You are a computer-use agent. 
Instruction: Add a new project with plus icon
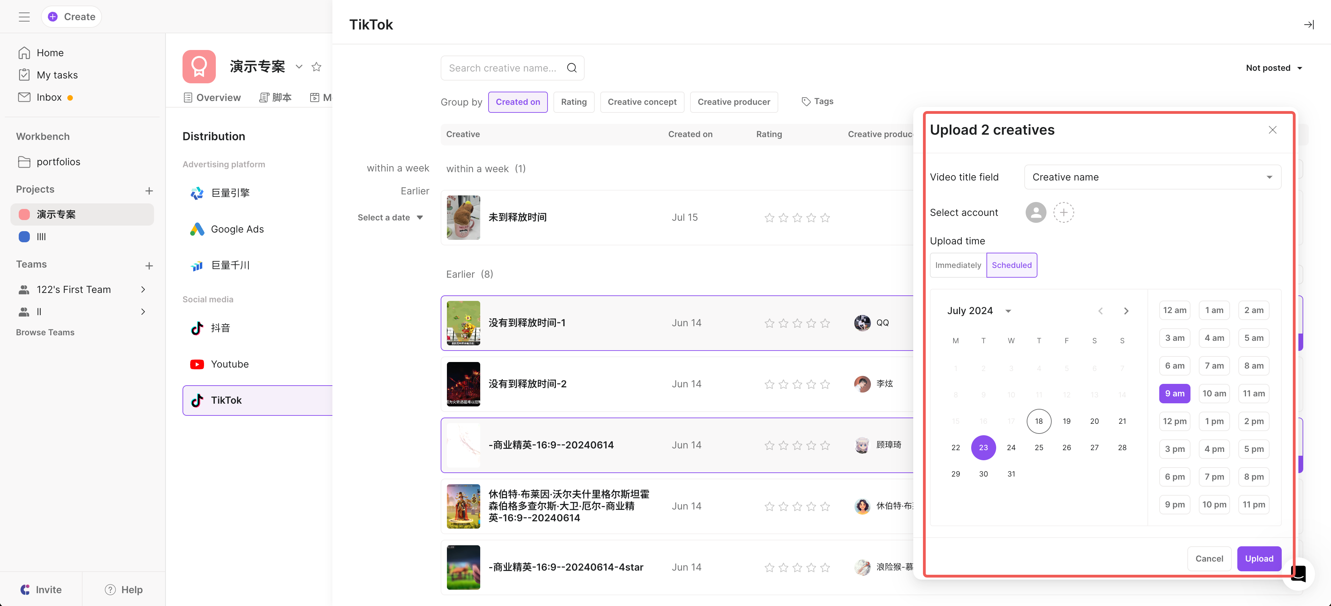click(x=149, y=190)
